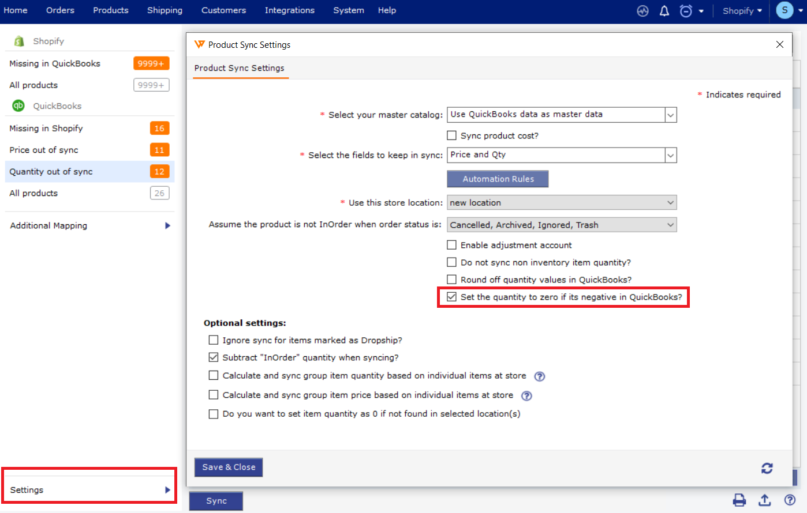807x513 pixels.
Task: Click the Sync button
Action: [216, 501]
